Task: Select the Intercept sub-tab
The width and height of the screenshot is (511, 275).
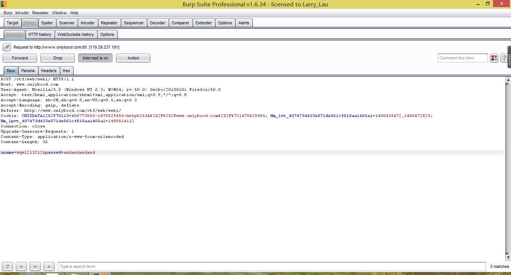Action: click(x=15, y=34)
